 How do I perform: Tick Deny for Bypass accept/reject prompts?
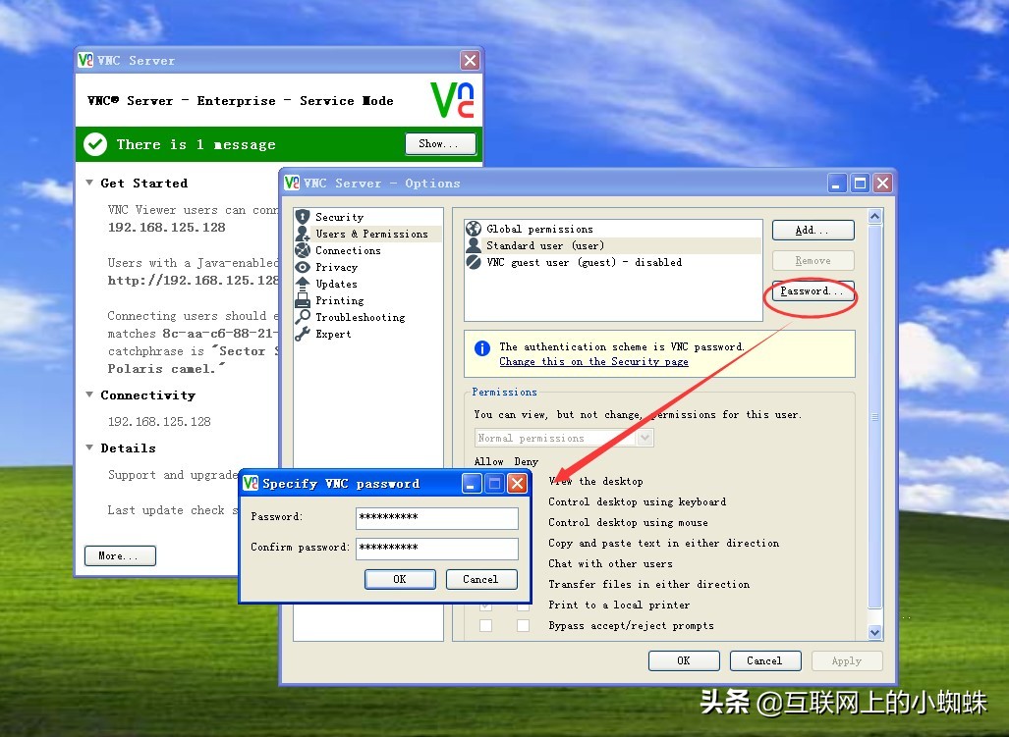pyautogui.click(x=523, y=625)
